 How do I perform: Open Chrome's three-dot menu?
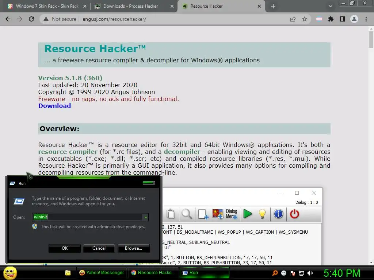[x=366, y=19]
